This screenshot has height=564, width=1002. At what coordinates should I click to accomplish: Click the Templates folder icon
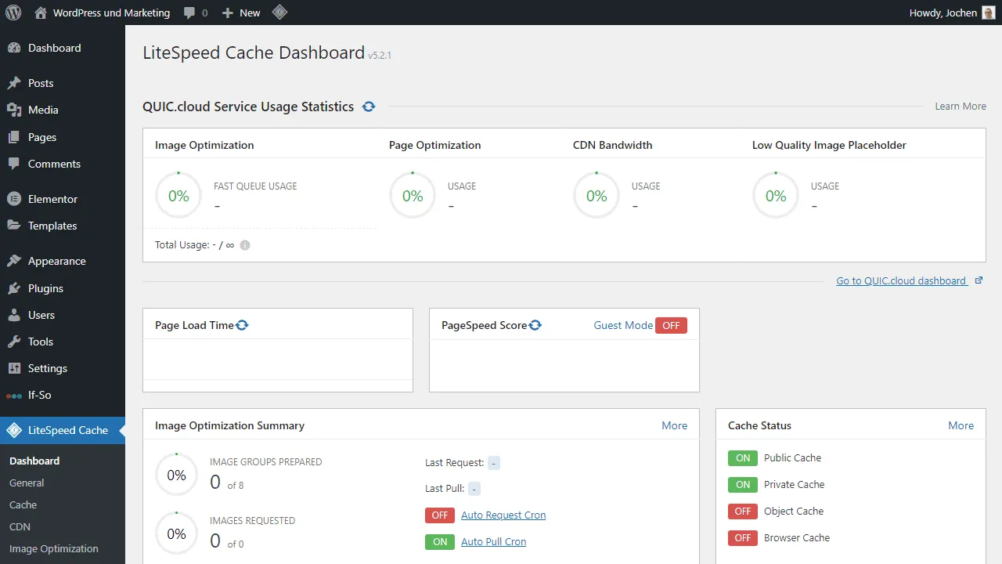coord(14,226)
